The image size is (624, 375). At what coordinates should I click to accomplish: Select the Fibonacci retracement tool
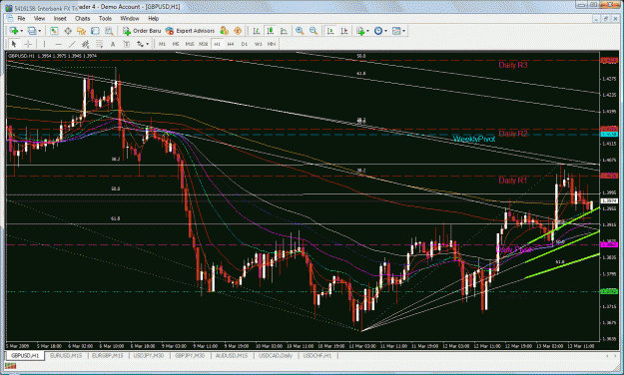(99, 44)
